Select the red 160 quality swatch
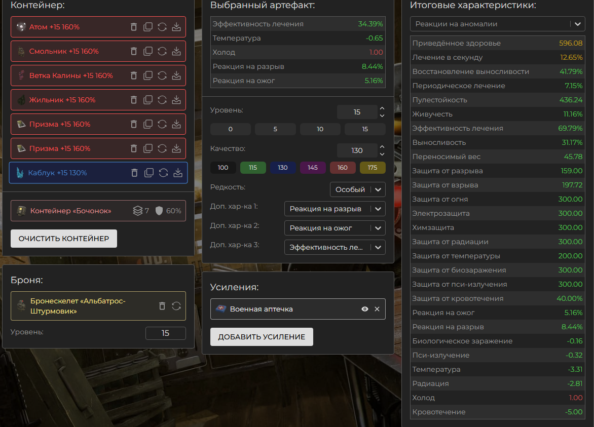This screenshot has height=427, width=594. pos(343,168)
